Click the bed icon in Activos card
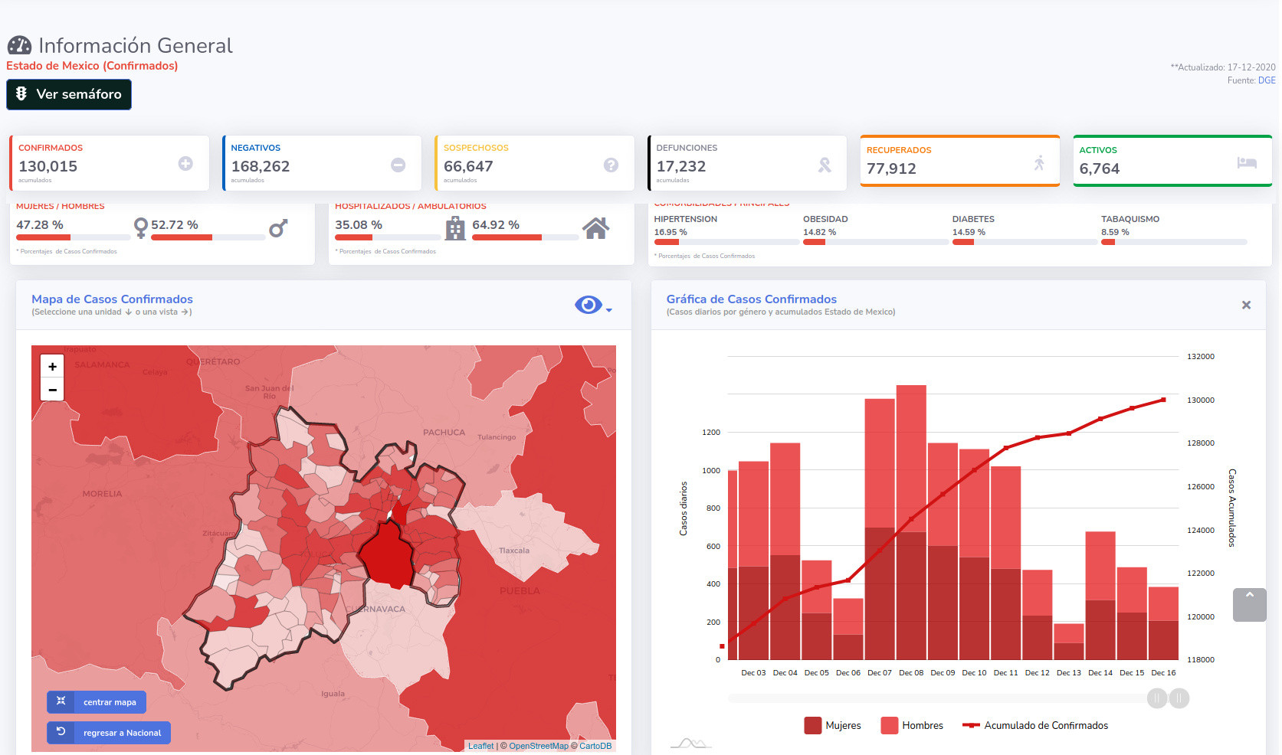Viewport: 1282px width, 755px height. [x=1247, y=162]
